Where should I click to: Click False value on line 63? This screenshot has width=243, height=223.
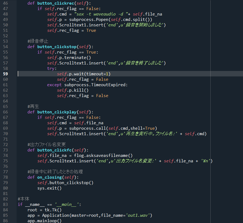102,96
